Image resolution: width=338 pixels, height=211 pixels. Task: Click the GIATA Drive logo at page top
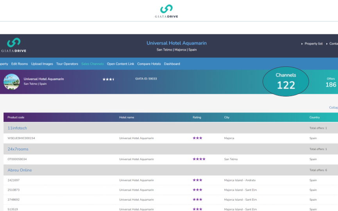166,11
